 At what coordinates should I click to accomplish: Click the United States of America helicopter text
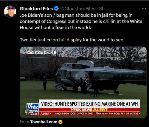point(117,76)
